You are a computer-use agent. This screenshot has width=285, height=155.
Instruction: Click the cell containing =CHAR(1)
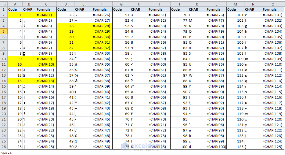coord(46,15)
